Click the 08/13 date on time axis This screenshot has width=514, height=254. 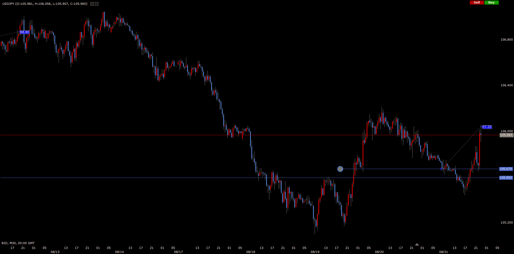tap(55, 252)
